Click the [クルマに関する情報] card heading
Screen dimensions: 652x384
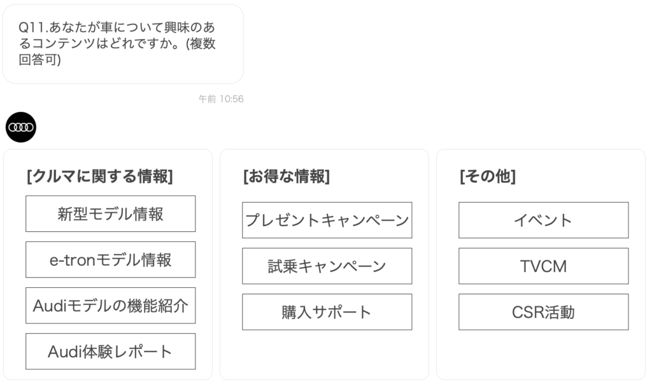pyautogui.click(x=100, y=176)
